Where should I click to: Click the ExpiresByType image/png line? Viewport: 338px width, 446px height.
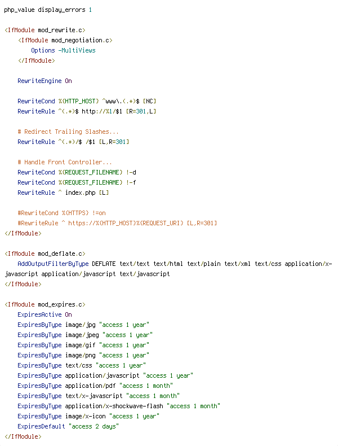point(83,355)
